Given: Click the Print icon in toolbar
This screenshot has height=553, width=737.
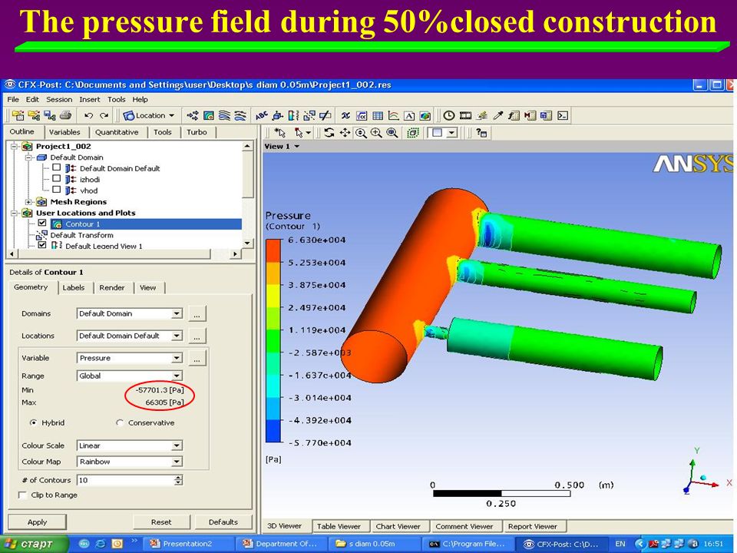Looking at the screenshot, I should [x=65, y=115].
